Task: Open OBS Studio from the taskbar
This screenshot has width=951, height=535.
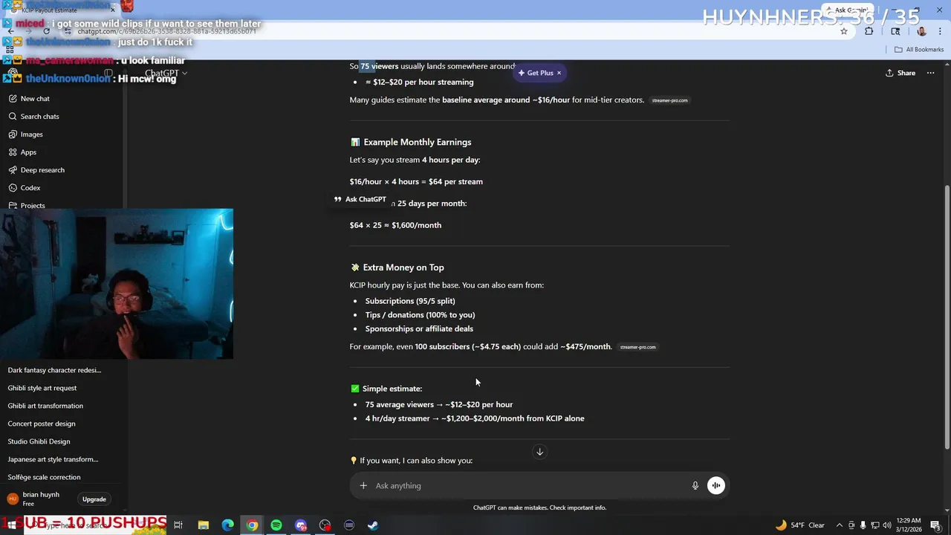Action: pos(325,525)
